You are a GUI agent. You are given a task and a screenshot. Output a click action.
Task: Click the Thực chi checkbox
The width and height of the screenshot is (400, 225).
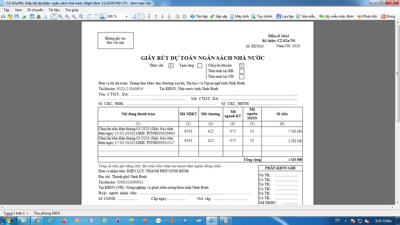point(171,66)
